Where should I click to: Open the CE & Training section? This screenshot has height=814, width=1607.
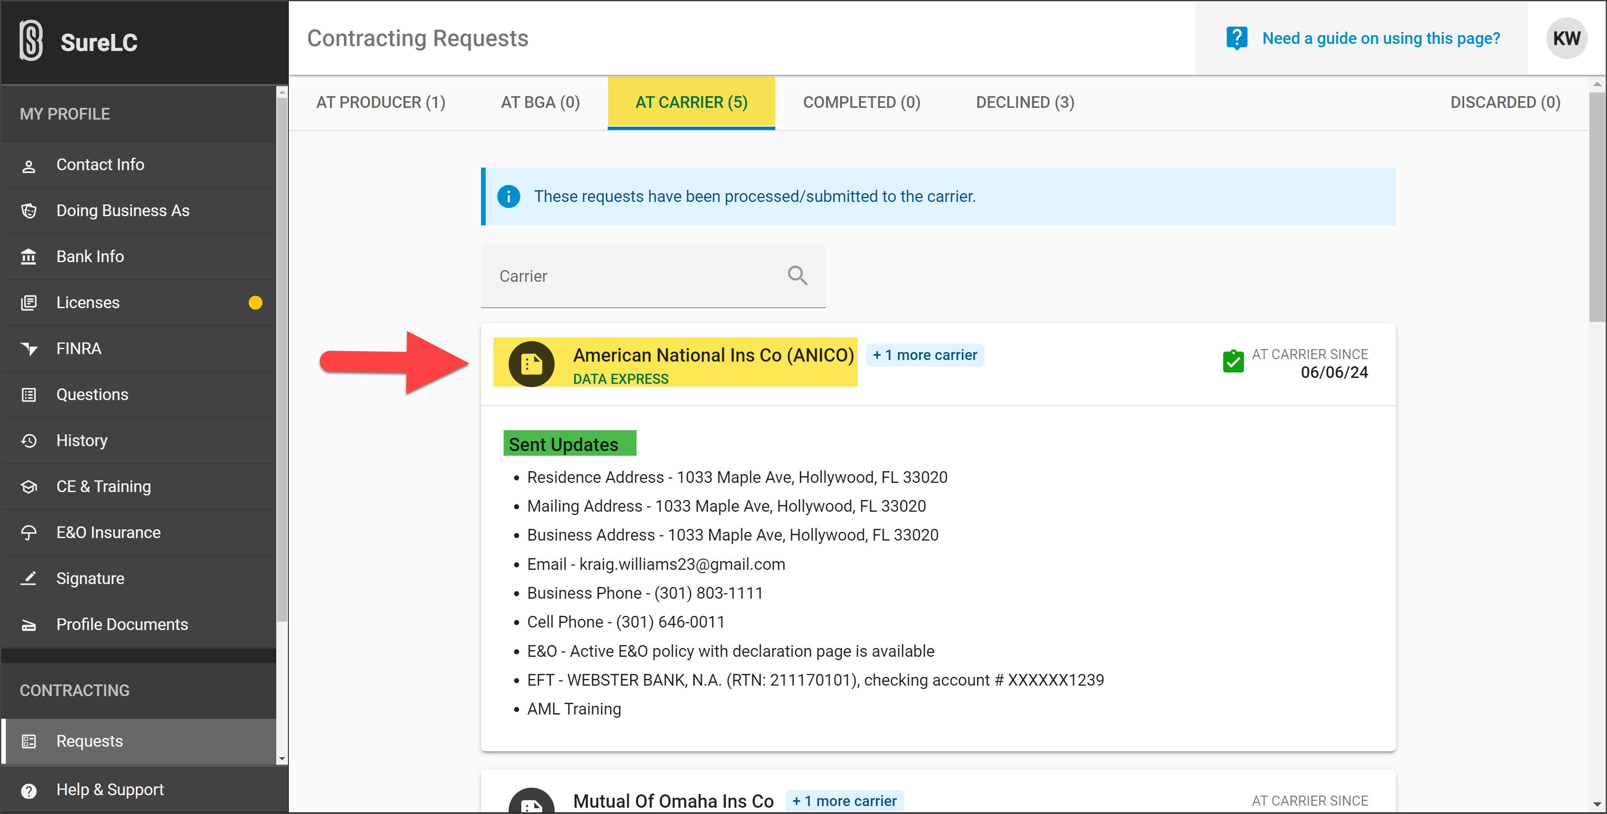[x=103, y=486]
